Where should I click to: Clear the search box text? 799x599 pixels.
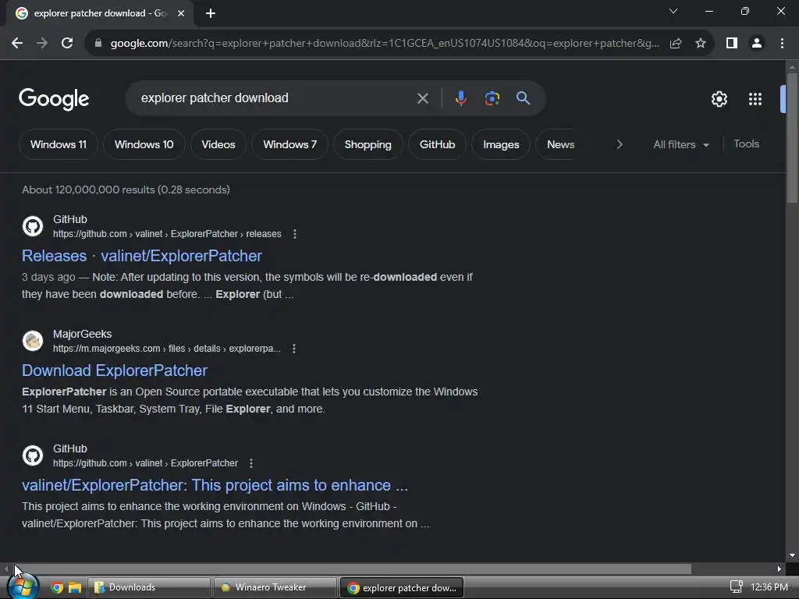click(422, 98)
